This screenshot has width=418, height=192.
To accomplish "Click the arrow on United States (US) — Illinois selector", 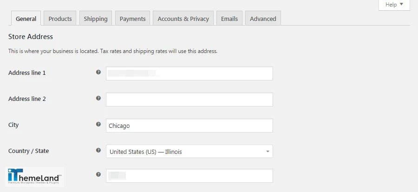I will (x=268, y=152).
